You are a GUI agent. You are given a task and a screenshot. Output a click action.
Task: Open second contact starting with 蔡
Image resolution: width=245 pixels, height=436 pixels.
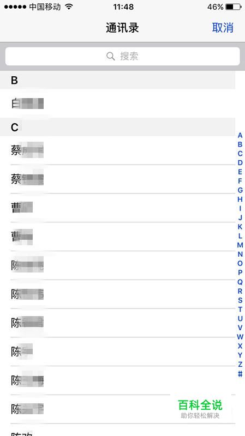coord(117,179)
